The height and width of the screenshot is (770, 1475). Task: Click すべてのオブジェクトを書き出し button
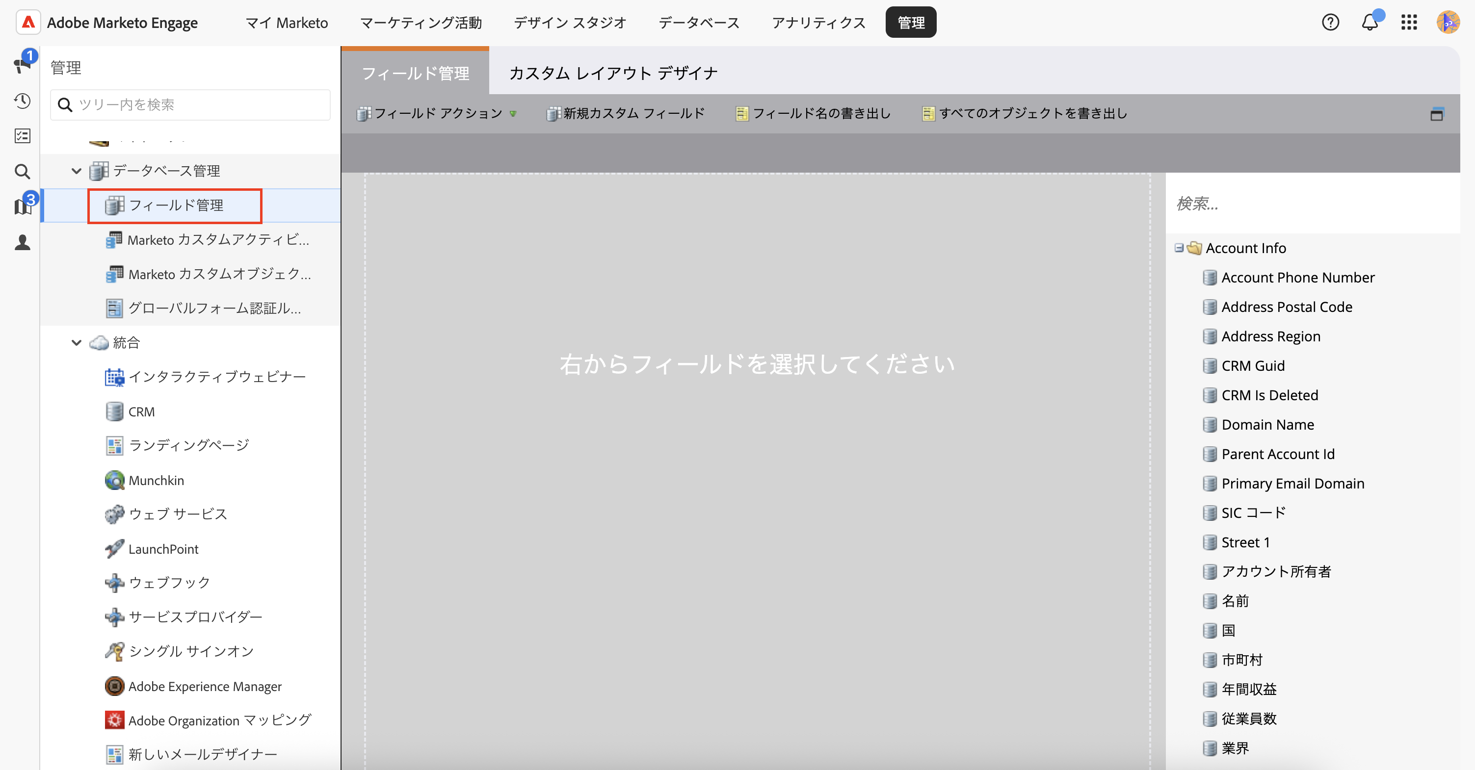click(x=1025, y=113)
